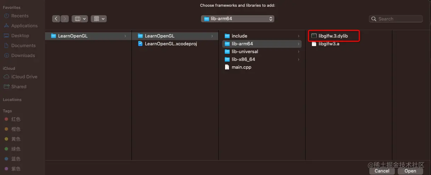The height and width of the screenshot is (175, 431).
Task: Click the LearnOpenGL.xcodeproj file icon
Action: click(140, 44)
